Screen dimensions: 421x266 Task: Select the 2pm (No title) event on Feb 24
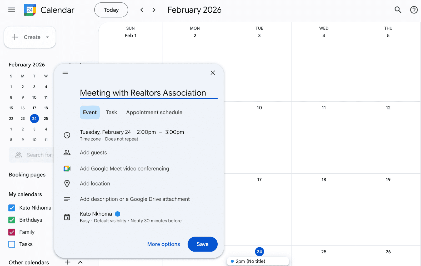(258, 261)
